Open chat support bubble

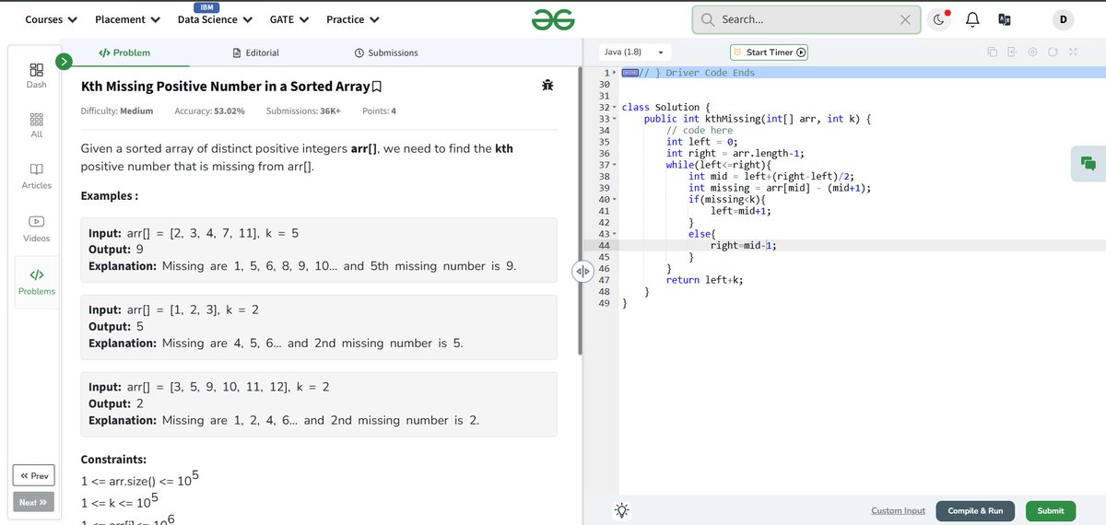coord(1088,163)
